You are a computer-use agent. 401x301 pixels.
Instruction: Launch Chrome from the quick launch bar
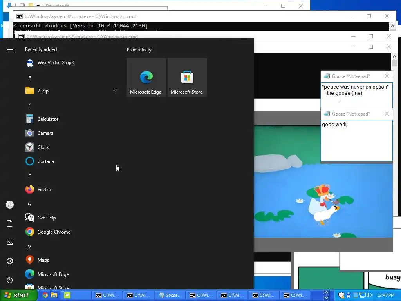click(45, 296)
